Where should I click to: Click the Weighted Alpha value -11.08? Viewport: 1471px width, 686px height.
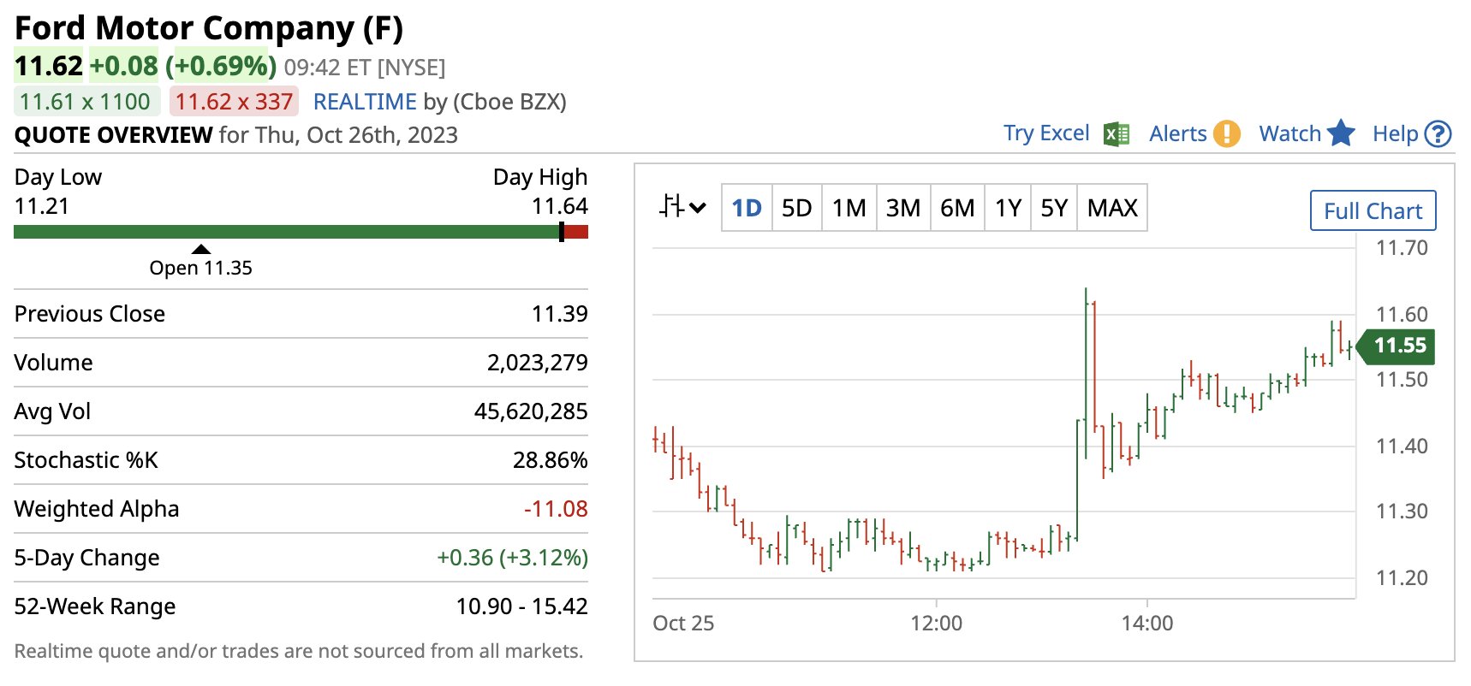tap(556, 509)
